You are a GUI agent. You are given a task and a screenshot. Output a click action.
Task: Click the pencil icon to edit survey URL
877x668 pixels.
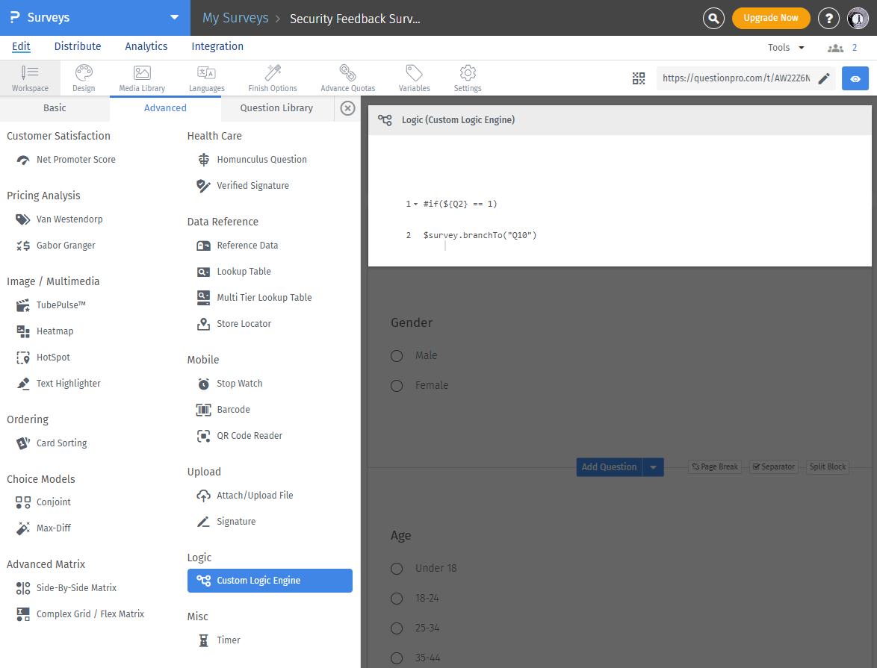(x=824, y=78)
